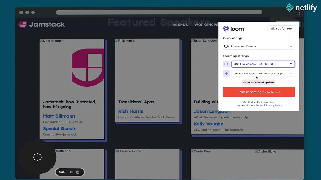Click the 5:00 recording timer

click(x=62, y=172)
